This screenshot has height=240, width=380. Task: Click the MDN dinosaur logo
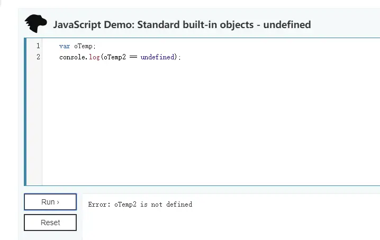point(36,24)
